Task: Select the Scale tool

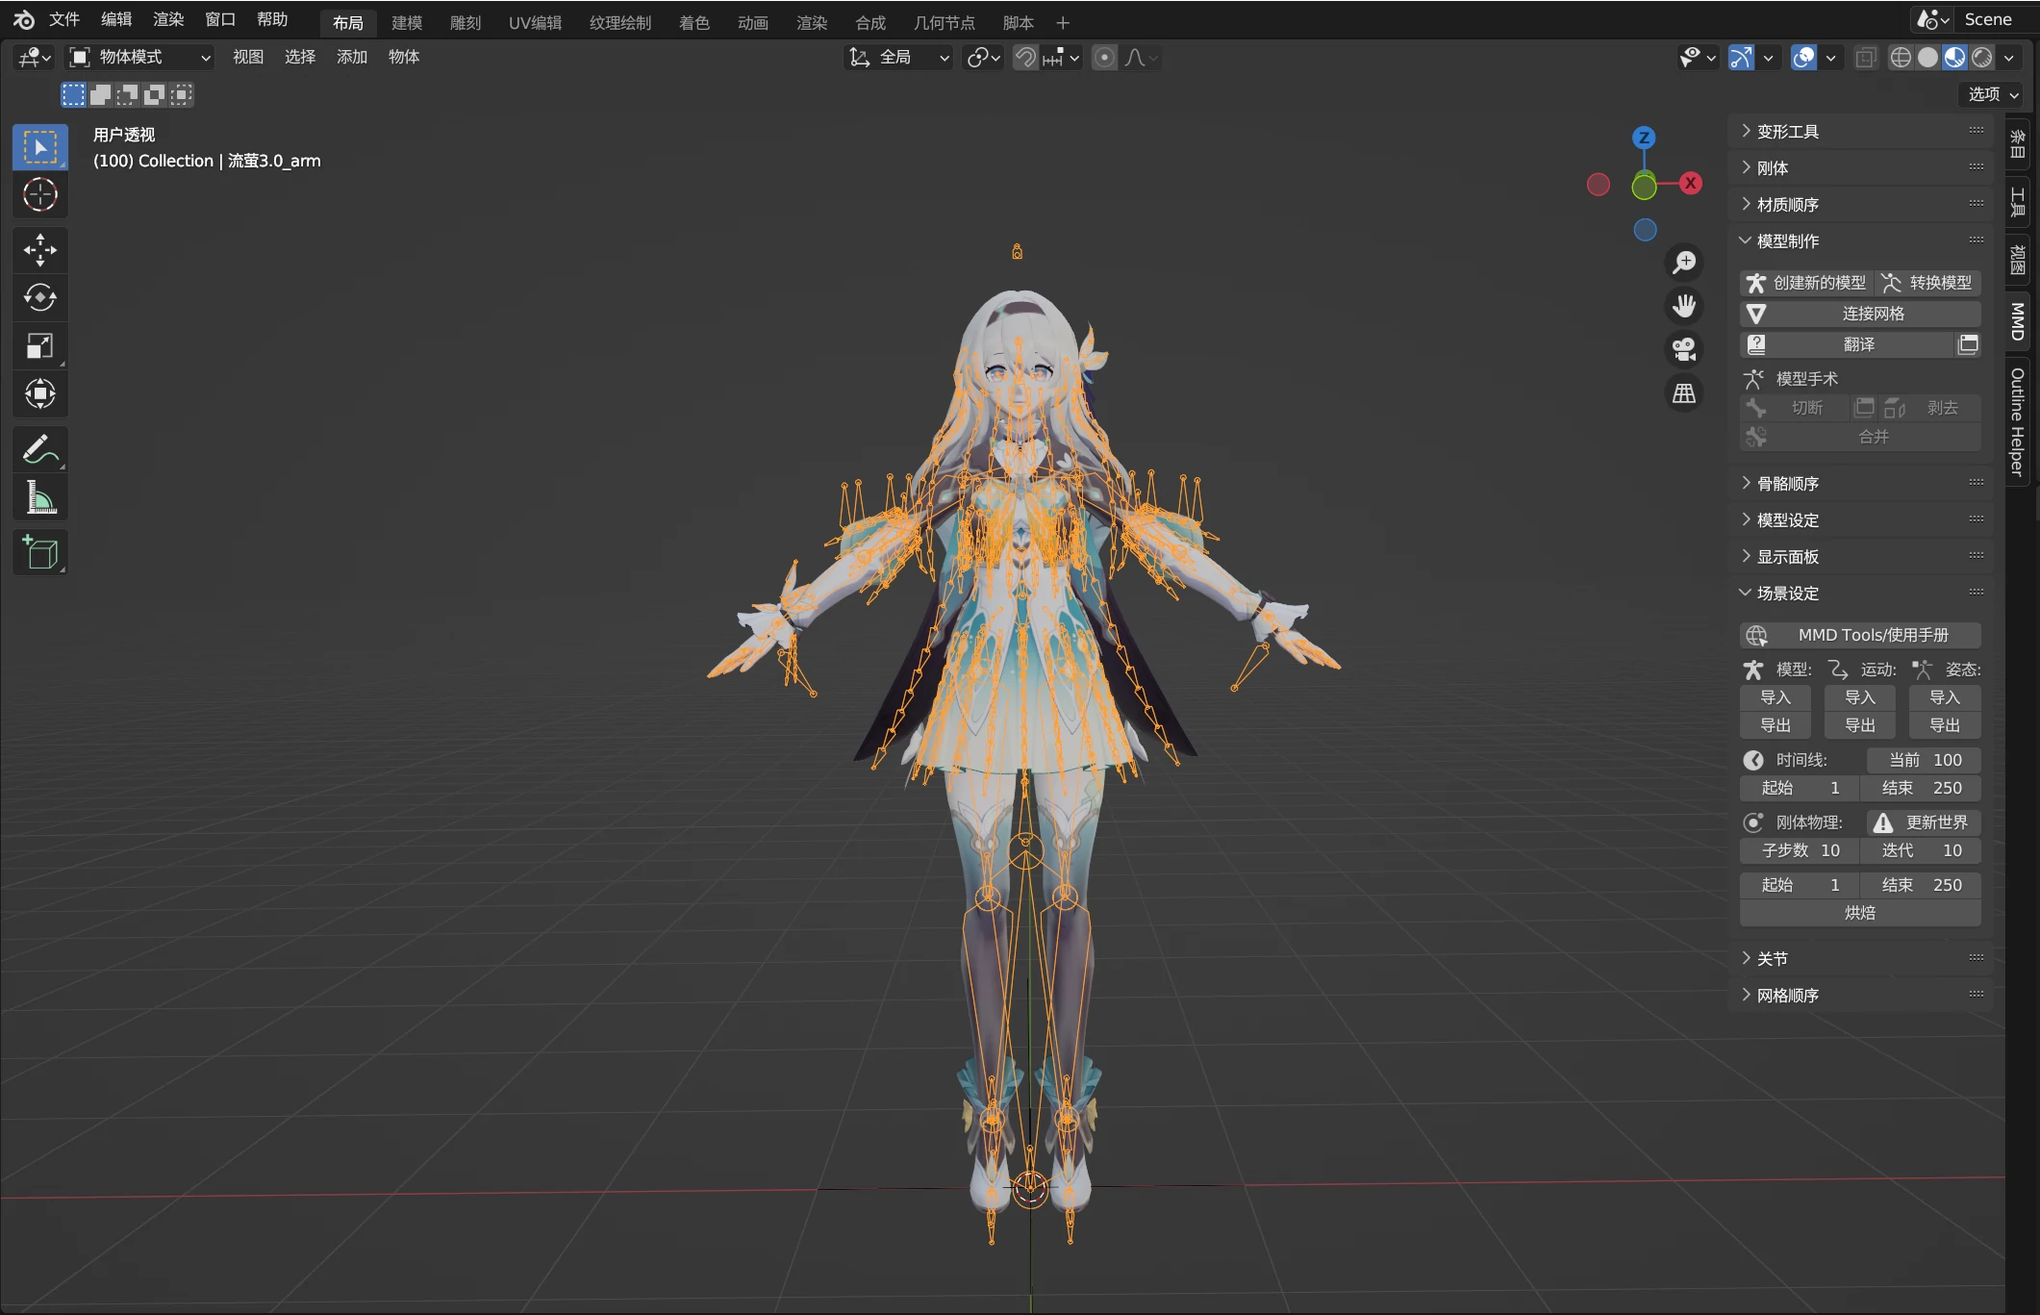Action: coord(39,346)
